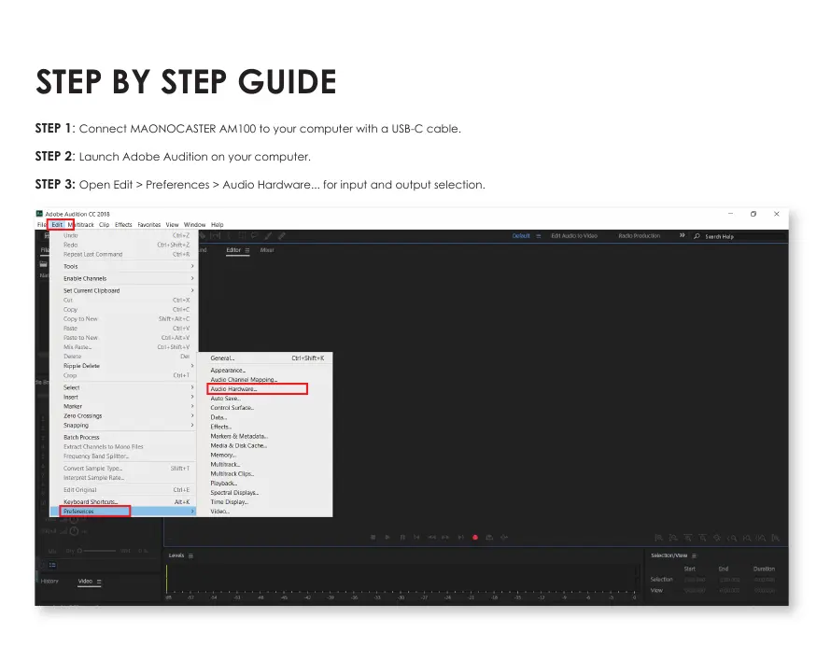Open the File menu
This screenshot has width=831, height=646.
tap(41, 225)
